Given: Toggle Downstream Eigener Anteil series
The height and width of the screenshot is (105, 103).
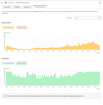Looking at the screenshot, I should 22,27.
